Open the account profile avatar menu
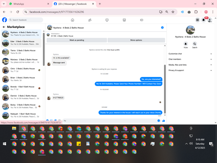 [210, 20]
